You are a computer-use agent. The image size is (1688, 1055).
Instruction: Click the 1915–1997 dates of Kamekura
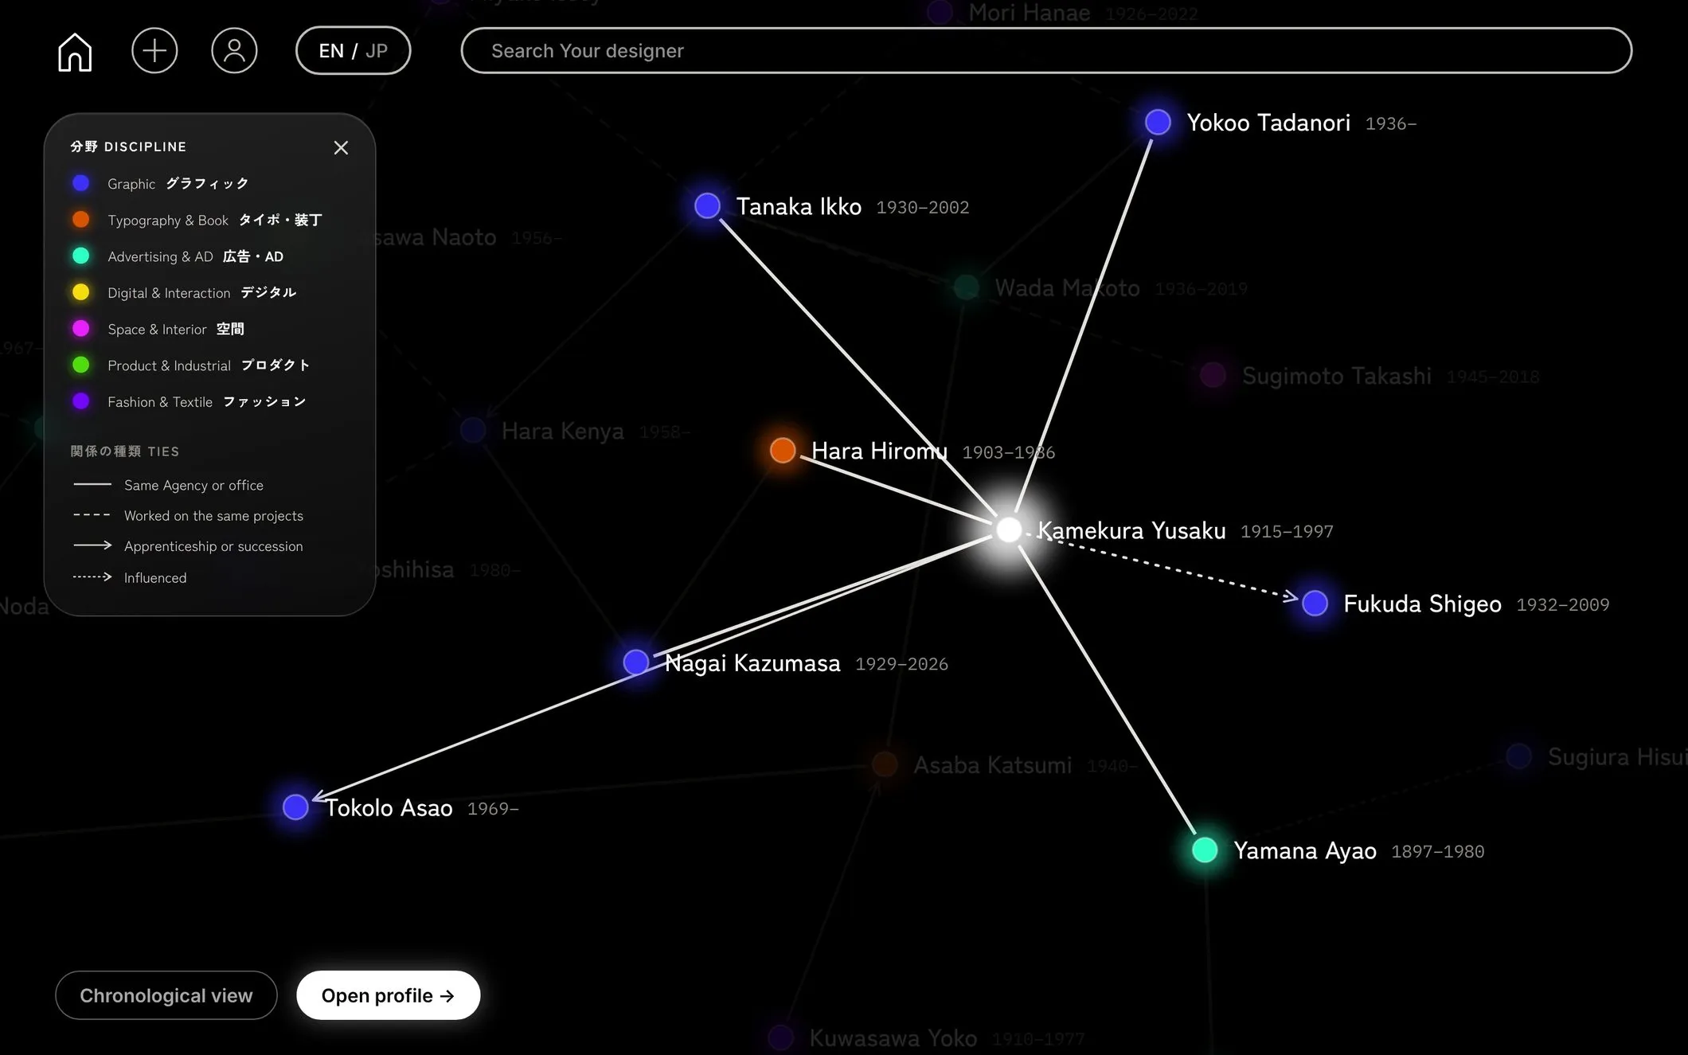(x=1287, y=531)
